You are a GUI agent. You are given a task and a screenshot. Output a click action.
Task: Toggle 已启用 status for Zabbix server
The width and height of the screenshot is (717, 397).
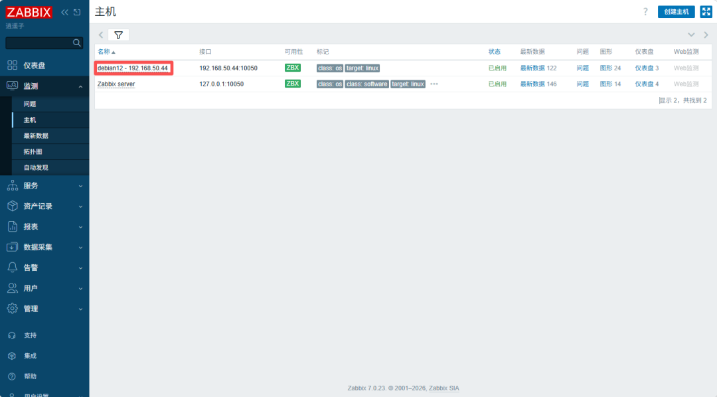(x=497, y=84)
